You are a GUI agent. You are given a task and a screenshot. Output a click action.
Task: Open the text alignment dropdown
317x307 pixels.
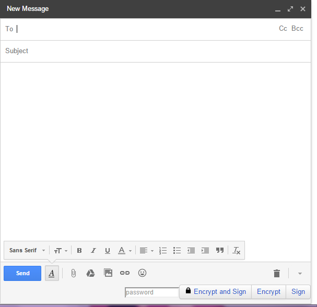(x=146, y=251)
